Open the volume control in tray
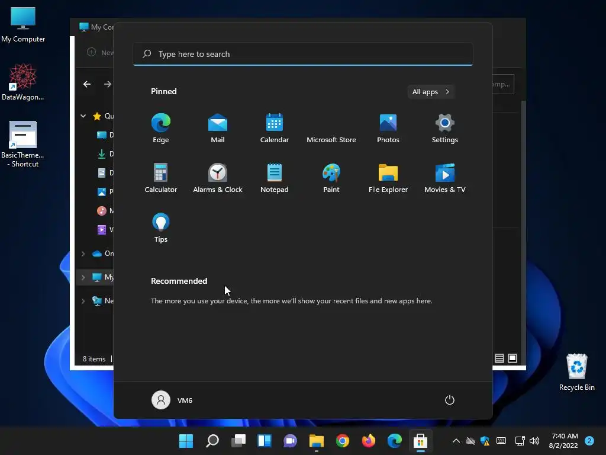Image resolution: width=606 pixels, height=455 pixels. tap(534, 441)
